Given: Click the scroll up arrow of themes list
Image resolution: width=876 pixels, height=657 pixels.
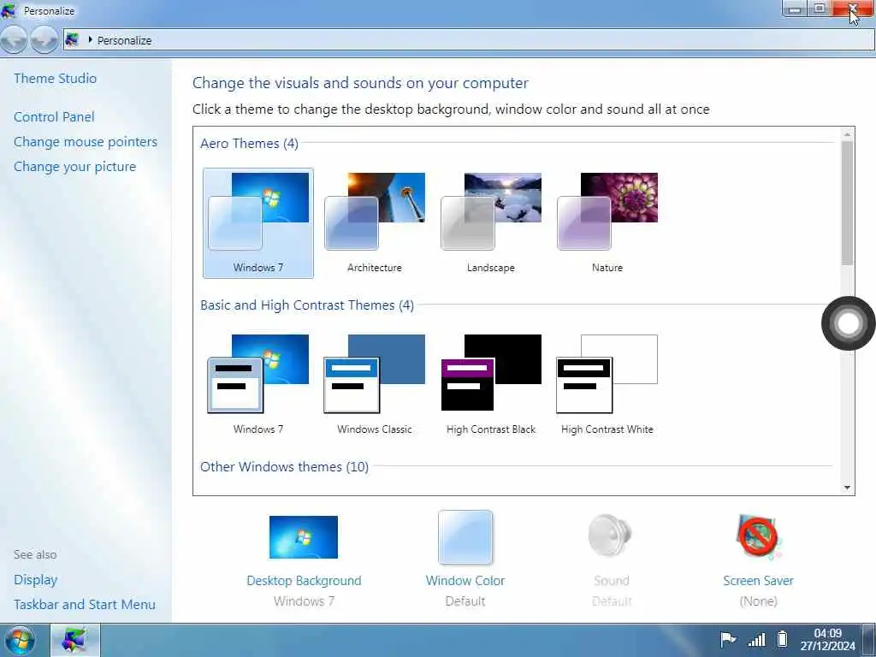Looking at the screenshot, I should (847, 134).
